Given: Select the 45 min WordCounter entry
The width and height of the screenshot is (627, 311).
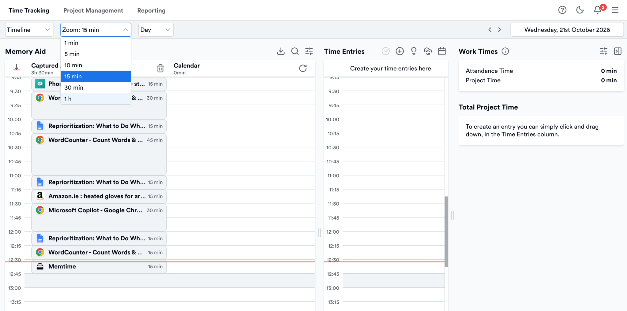Looking at the screenshot, I should tap(99, 154).
